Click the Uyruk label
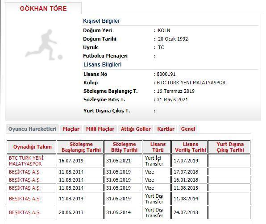This screenshot has width=266, height=224. tap(91, 47)
